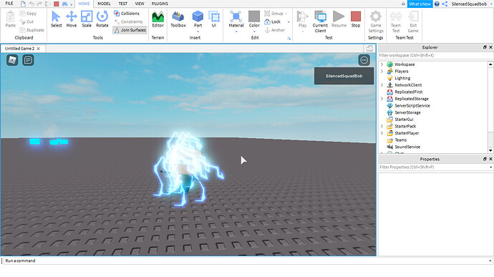Select the Select tool

(56, 19)
